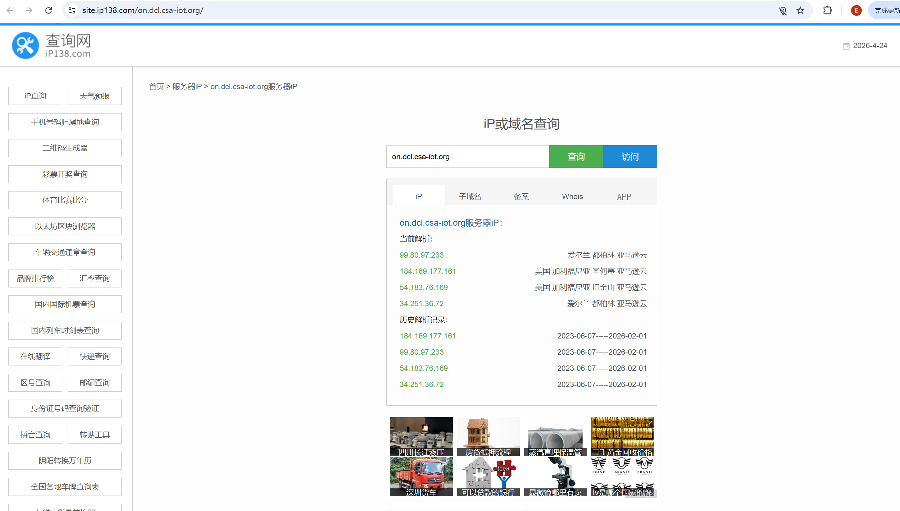Click the finish update button

[x=885, y=10]
